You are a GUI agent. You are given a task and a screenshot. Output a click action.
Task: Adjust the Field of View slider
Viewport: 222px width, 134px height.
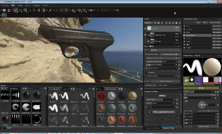pyautogui.click(x=161, y=99)
